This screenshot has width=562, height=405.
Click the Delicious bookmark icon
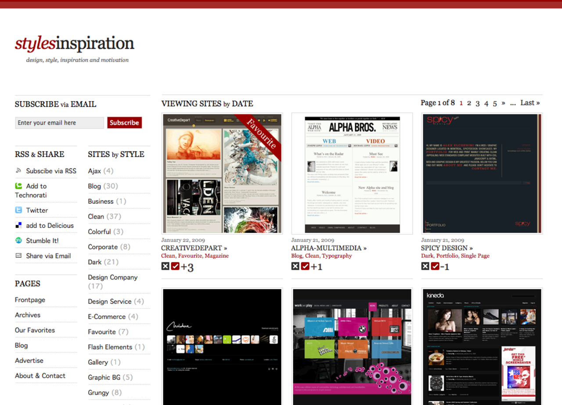(x=18, y=226)
